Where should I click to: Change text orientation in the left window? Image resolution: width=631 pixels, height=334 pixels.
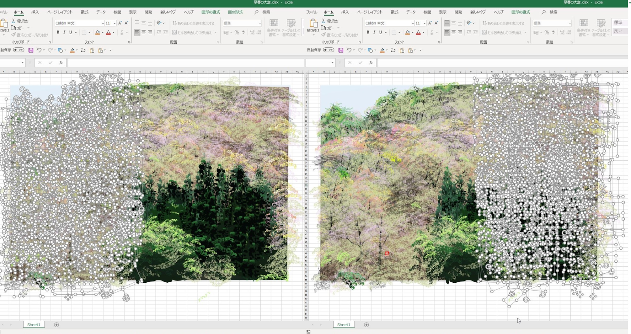[159, 23]
